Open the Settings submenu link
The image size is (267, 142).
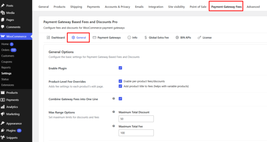click(6, 73)
